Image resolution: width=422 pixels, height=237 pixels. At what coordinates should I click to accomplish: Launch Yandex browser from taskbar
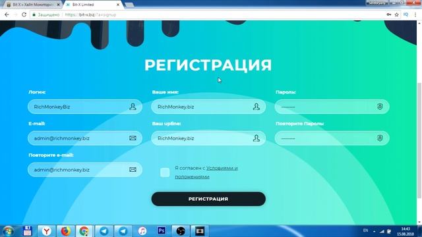click(x=46, y=231)
